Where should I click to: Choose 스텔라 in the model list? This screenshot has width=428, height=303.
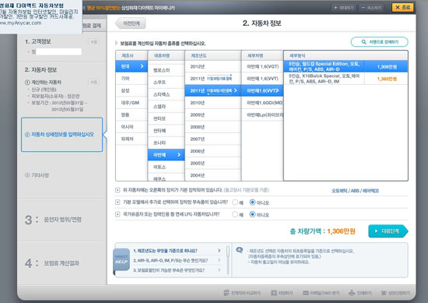167,106
